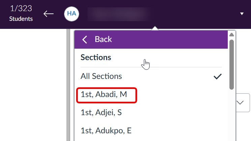Viewport: 251px width, 141px height.
Task: Click the gray vertical divider left of popup
Action: pyautogui.click(x=68, y=85)
